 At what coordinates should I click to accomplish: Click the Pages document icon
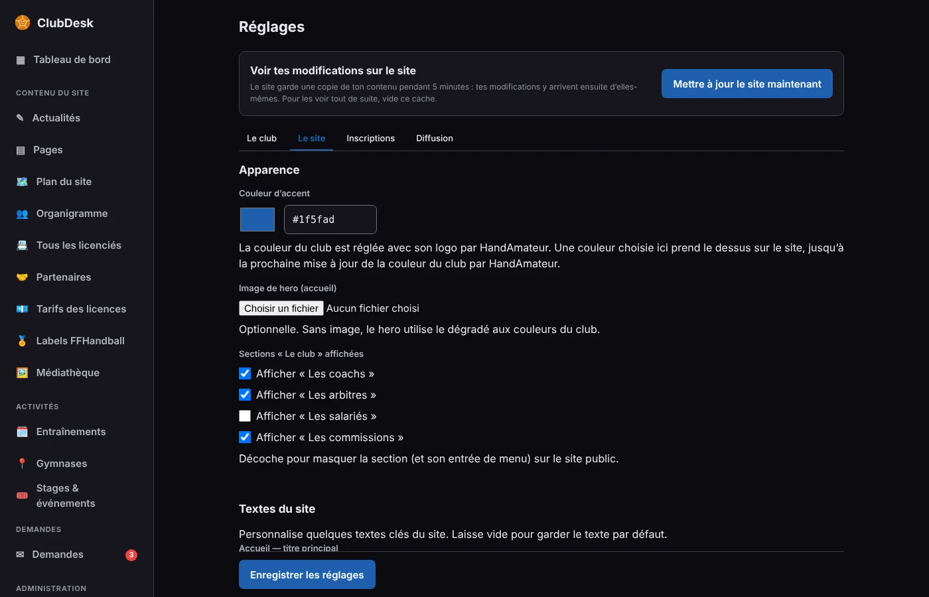[21, 151]
